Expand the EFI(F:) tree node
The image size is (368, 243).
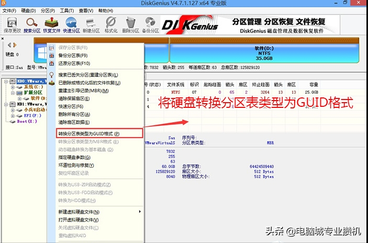pos(13,116)
